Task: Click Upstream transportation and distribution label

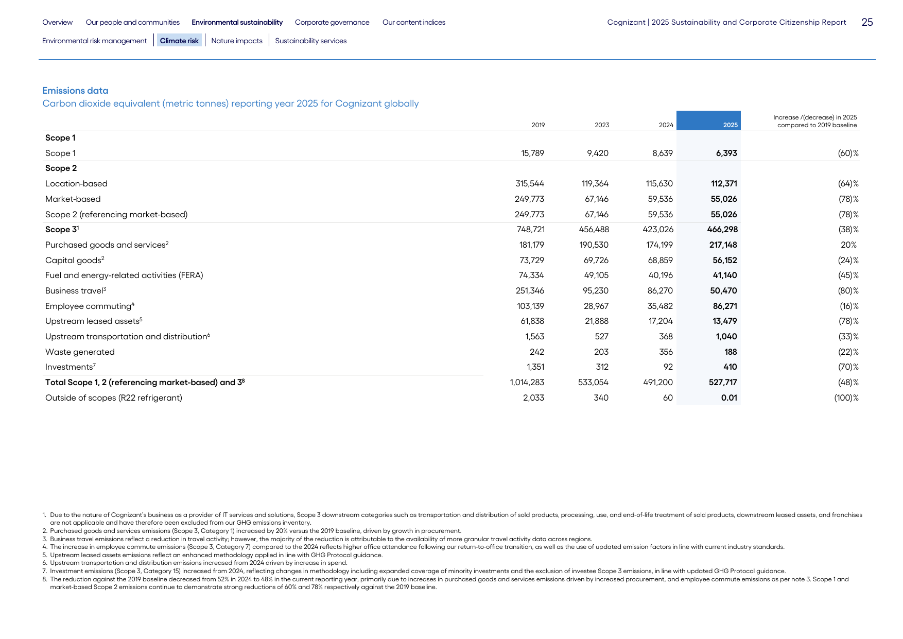Action: click(x=128, y=337)
